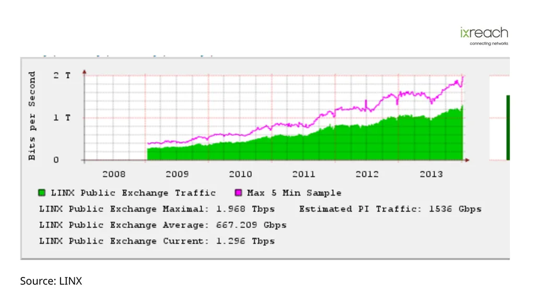This screenshot has height=301, width=535.
Task: Click the dark green bar right of the chart
Action: (508, 128)
